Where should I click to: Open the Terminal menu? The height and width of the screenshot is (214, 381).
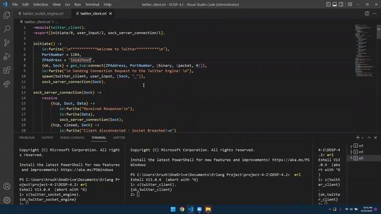[92, 4]
